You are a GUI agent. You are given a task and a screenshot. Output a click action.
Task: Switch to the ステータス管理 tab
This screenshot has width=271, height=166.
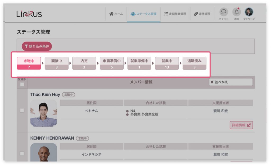[x=143, y=14]
